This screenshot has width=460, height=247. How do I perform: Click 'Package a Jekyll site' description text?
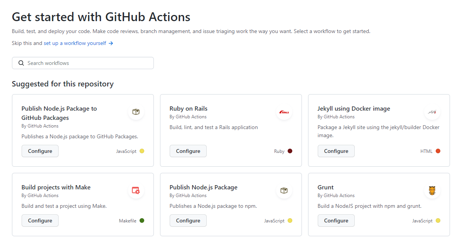coord(378,131)
